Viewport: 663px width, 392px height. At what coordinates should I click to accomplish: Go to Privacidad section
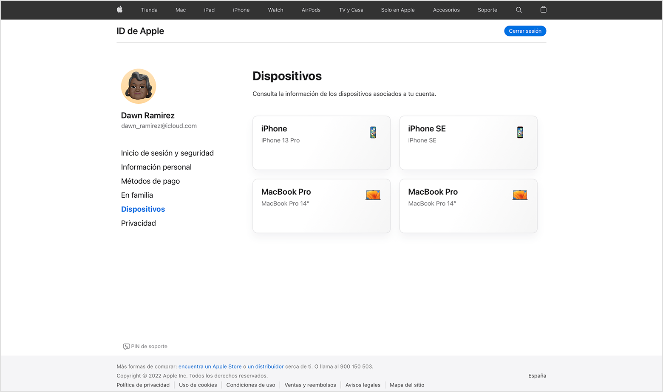[139, 223]
